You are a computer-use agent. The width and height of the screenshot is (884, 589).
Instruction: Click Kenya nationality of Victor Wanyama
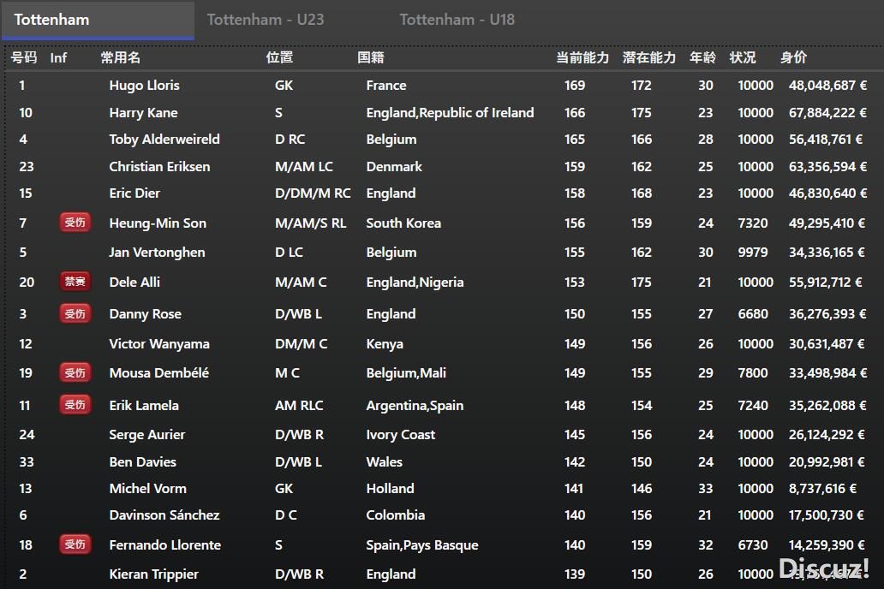385,344
